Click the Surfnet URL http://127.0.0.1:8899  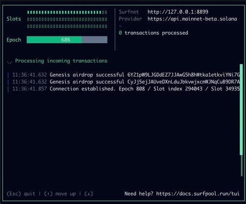(178, 12)
